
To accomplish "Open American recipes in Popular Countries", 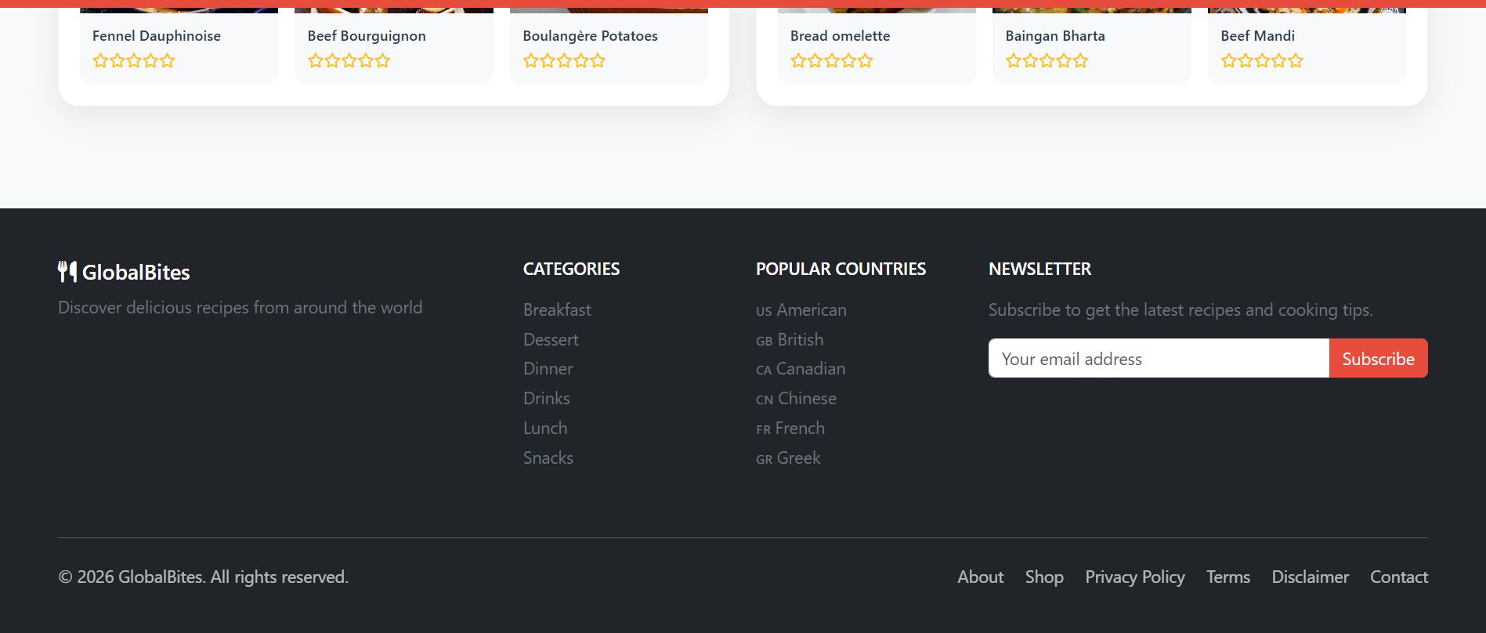I will 801,310.
